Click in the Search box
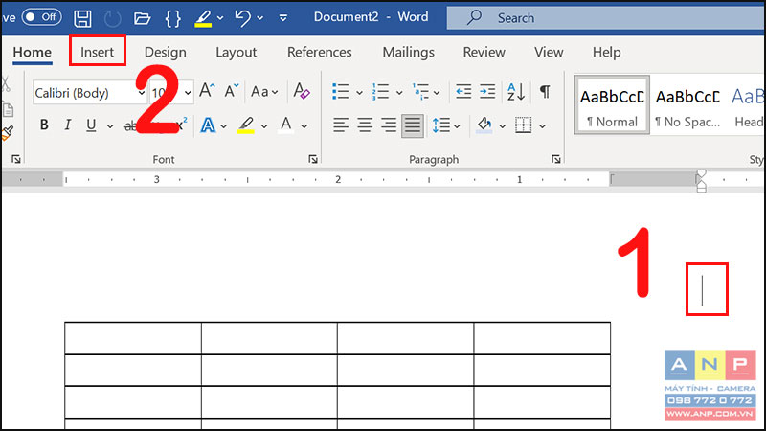This screenshot has height=431, width=766. click(606, 18)
